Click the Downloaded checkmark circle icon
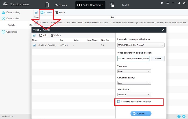188x119 pixels. click(3, 18)
